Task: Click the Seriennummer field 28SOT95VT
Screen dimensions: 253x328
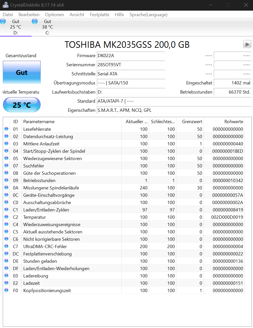Action: point(131,65)
